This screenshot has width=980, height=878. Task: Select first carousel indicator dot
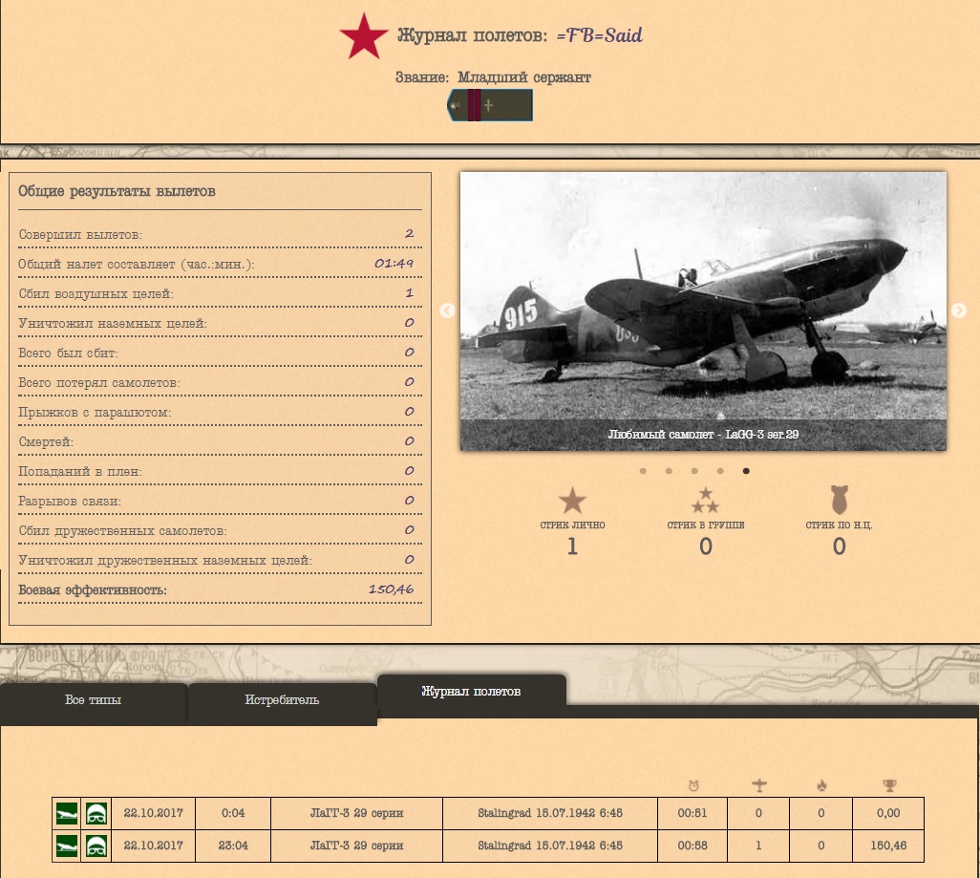[643, 471]
